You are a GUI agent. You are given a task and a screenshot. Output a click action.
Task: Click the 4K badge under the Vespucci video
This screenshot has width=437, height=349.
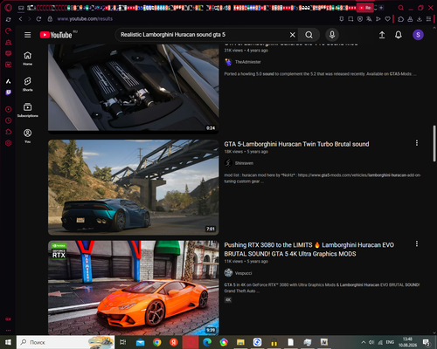point(228,300)
